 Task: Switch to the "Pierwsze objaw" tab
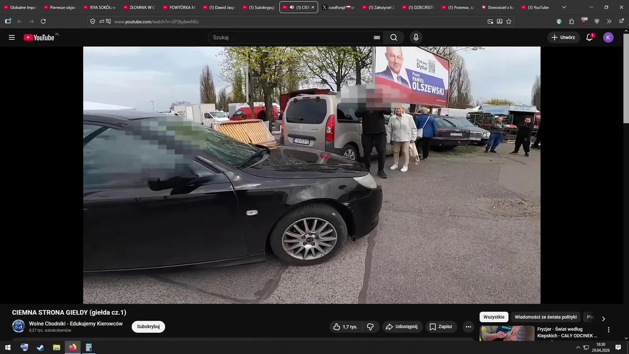coord(60,7)
